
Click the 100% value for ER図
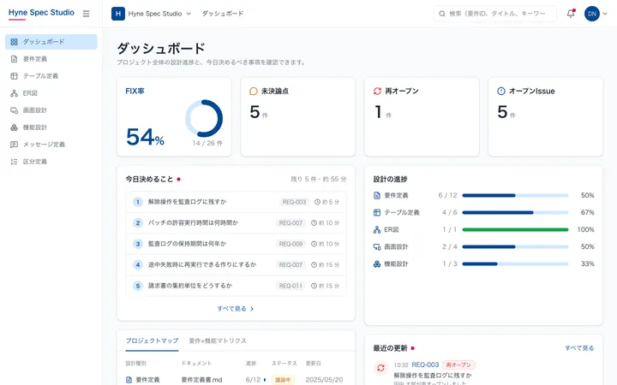(585, 230)
